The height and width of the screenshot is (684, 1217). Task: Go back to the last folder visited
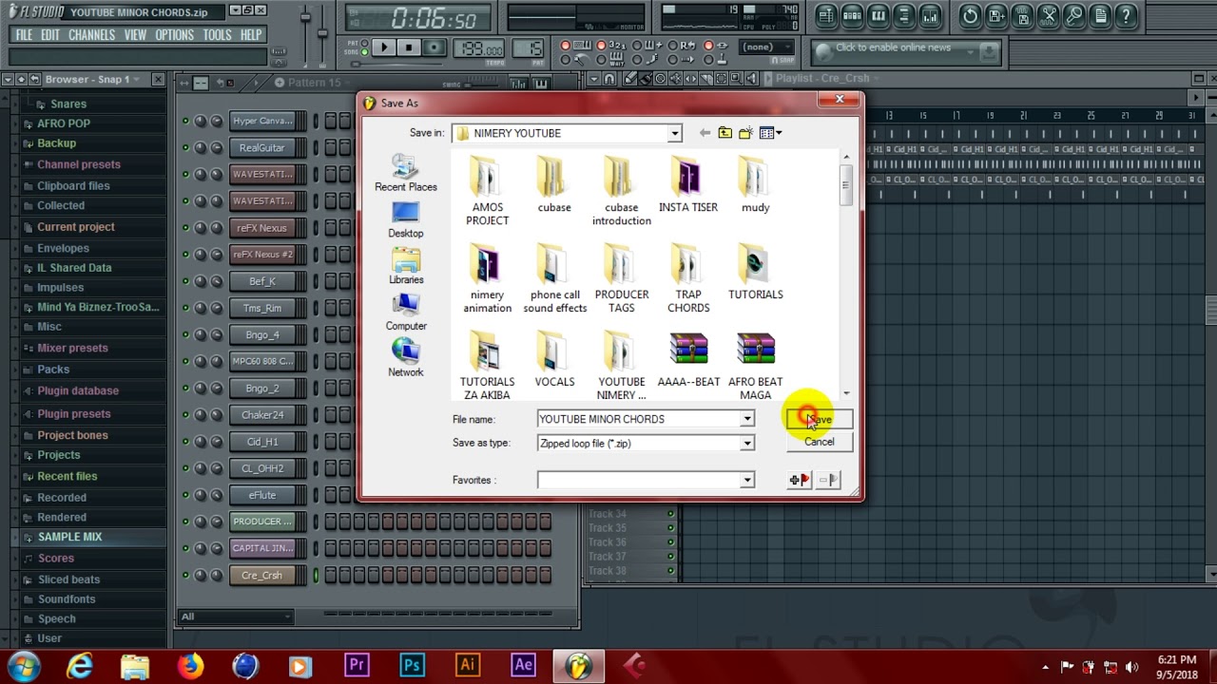[705, 133]
